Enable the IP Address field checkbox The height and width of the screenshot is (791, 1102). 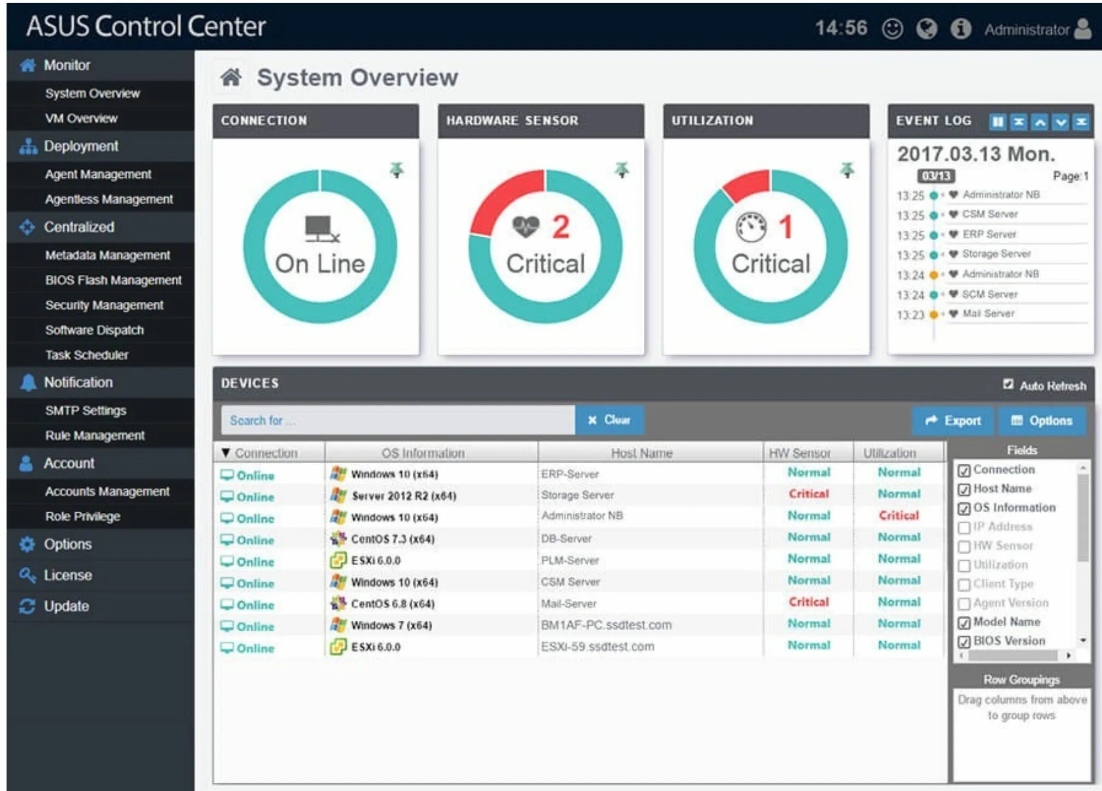tap(964, 528)
